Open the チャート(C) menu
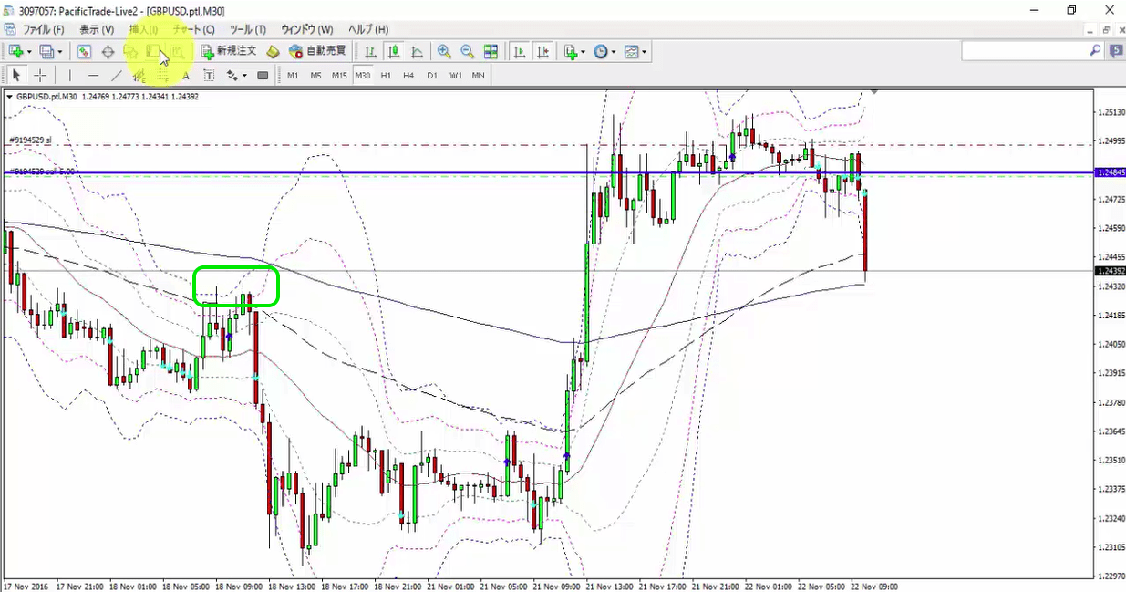Viewport: 1126px width, 592px height. [x=193, y=29]
